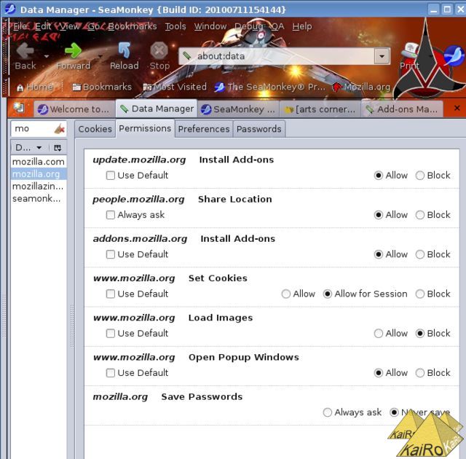This screenshot has height=459, width=466.
Task: Open Most Visited folder
Action: (x=175, y=87)
